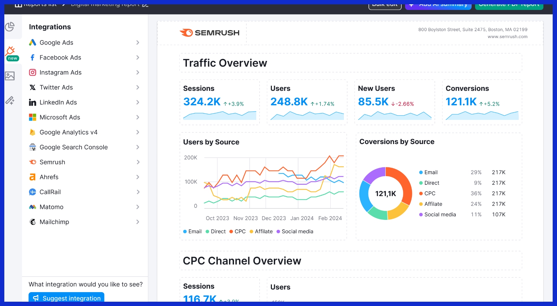The width and height of the screenshot is (557, 306).
Task: Open the www.semrush.com link
Action: [508, 37]
